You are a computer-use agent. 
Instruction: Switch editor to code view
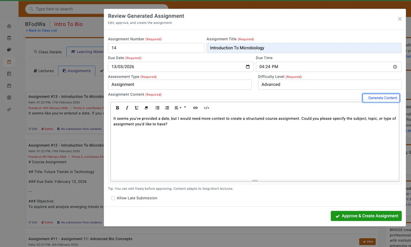[x=206, y=108]
